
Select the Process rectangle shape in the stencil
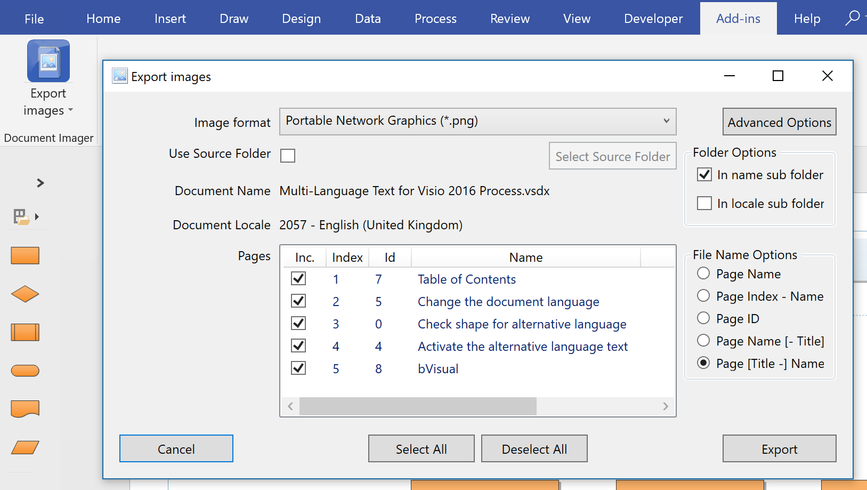[25, 255]
